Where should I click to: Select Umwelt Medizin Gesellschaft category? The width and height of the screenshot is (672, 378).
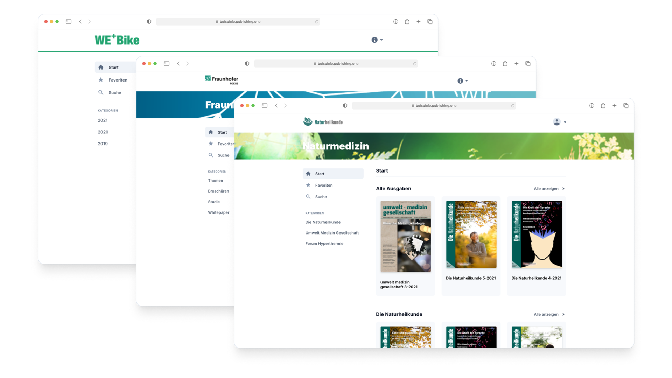331,233
